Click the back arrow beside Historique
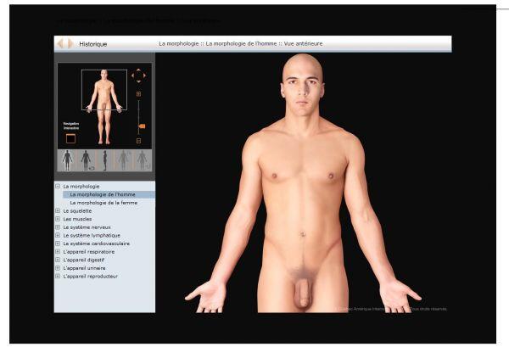This screenshot has height=347, width=509. point(60,43)
